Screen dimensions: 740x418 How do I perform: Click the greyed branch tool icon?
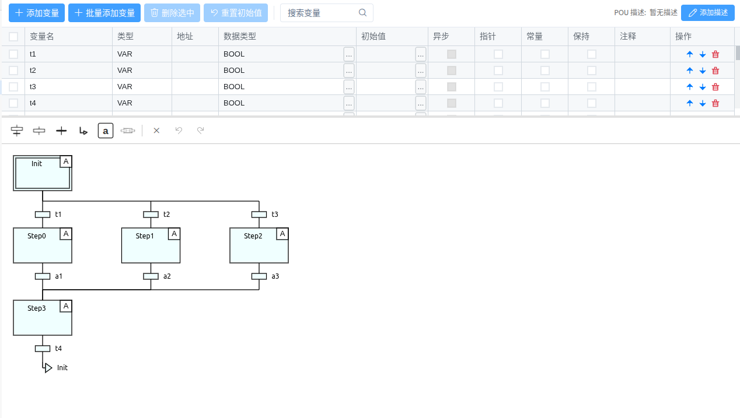click(x=128, y=131)
